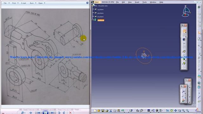Close the floating Sketch-Based Features toolbar
This screenshot has height=114, width=203.
(x=186, y=25)
